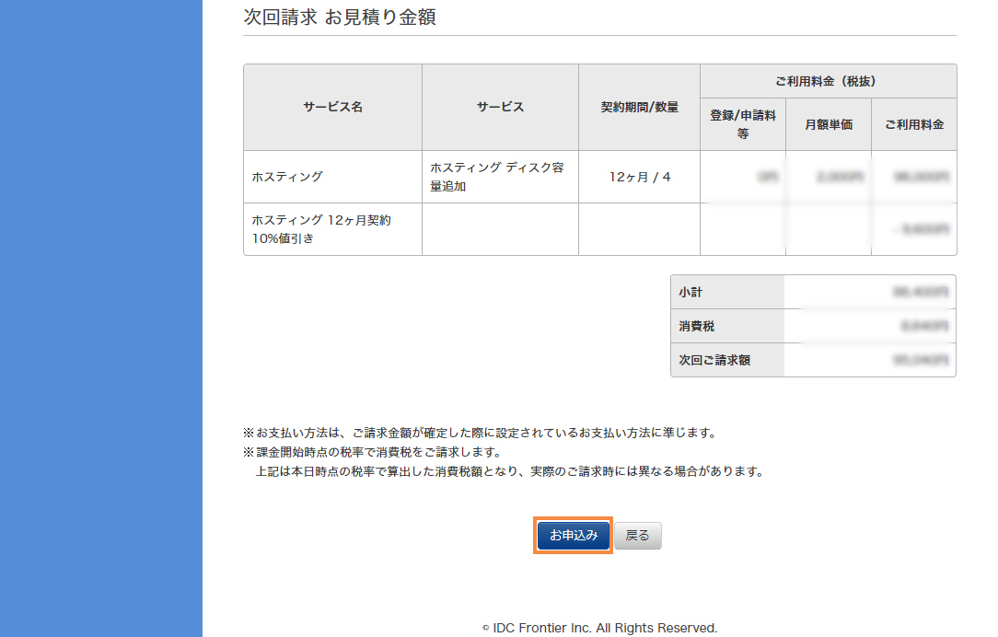Select the page title 次回請求 お見積り金額
The width and height of the screenshot is (998, 637).
[x=338, y=16]
